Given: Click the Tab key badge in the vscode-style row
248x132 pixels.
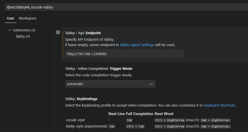Looking at the screenshot, I should point(129,120).
